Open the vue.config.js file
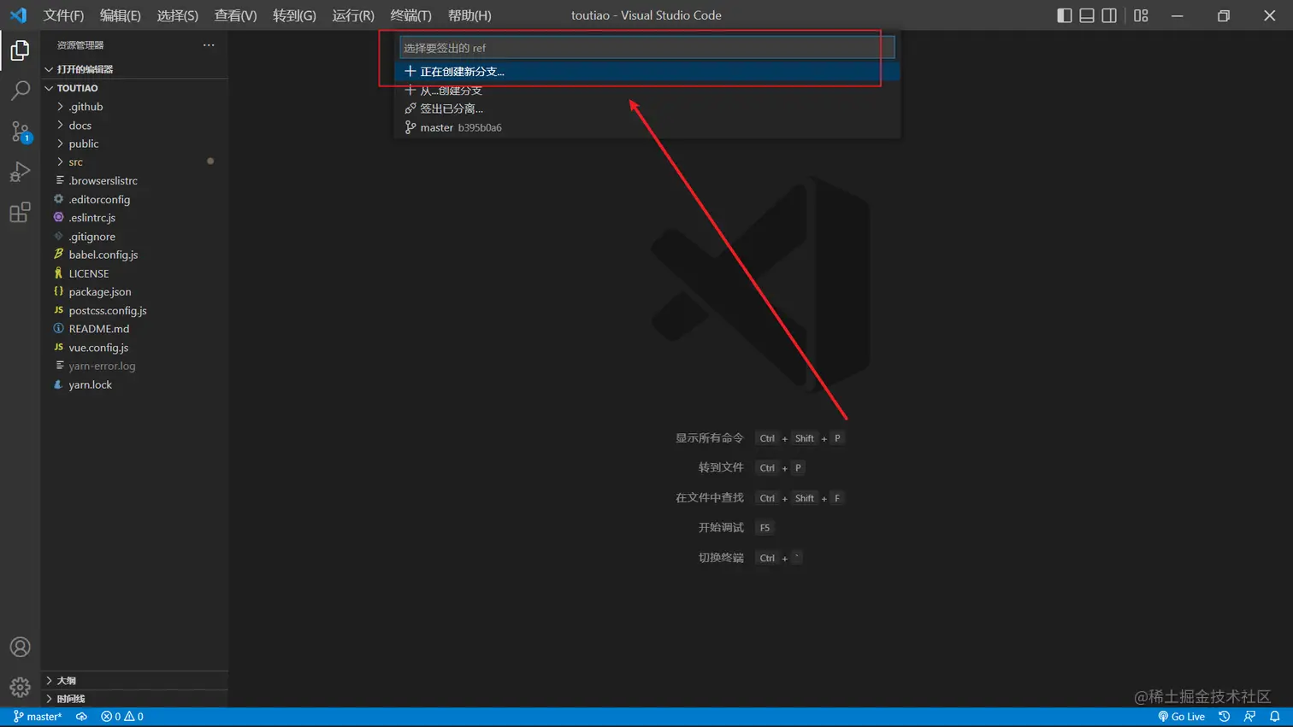The image size is (1293, 727). tap(134, 348)
